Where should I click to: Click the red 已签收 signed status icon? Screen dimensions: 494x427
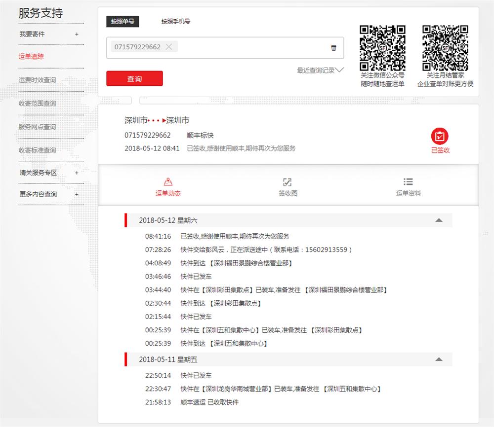pos(440,136)
